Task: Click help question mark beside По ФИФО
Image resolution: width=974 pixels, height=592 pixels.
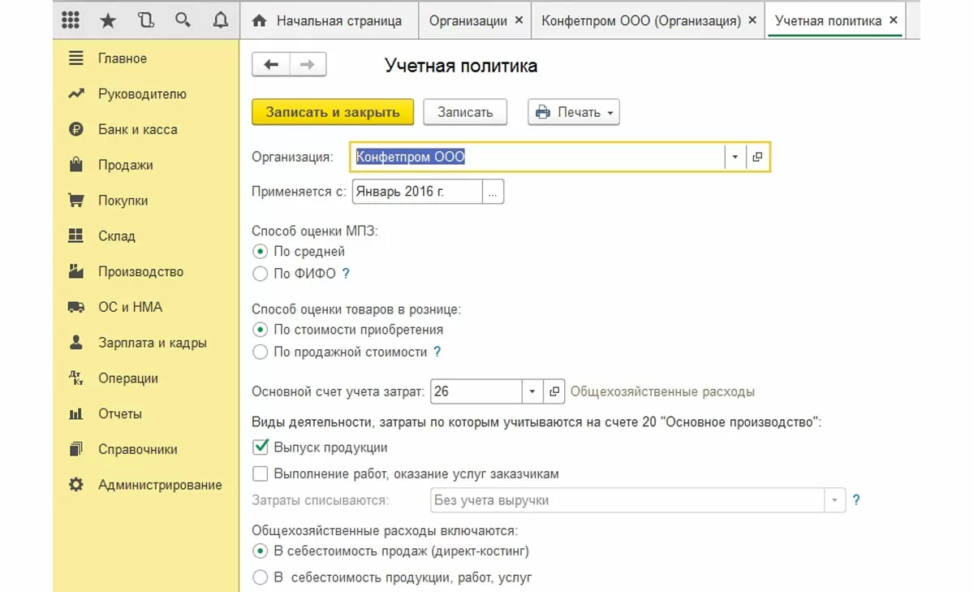Action: point(346,274)
